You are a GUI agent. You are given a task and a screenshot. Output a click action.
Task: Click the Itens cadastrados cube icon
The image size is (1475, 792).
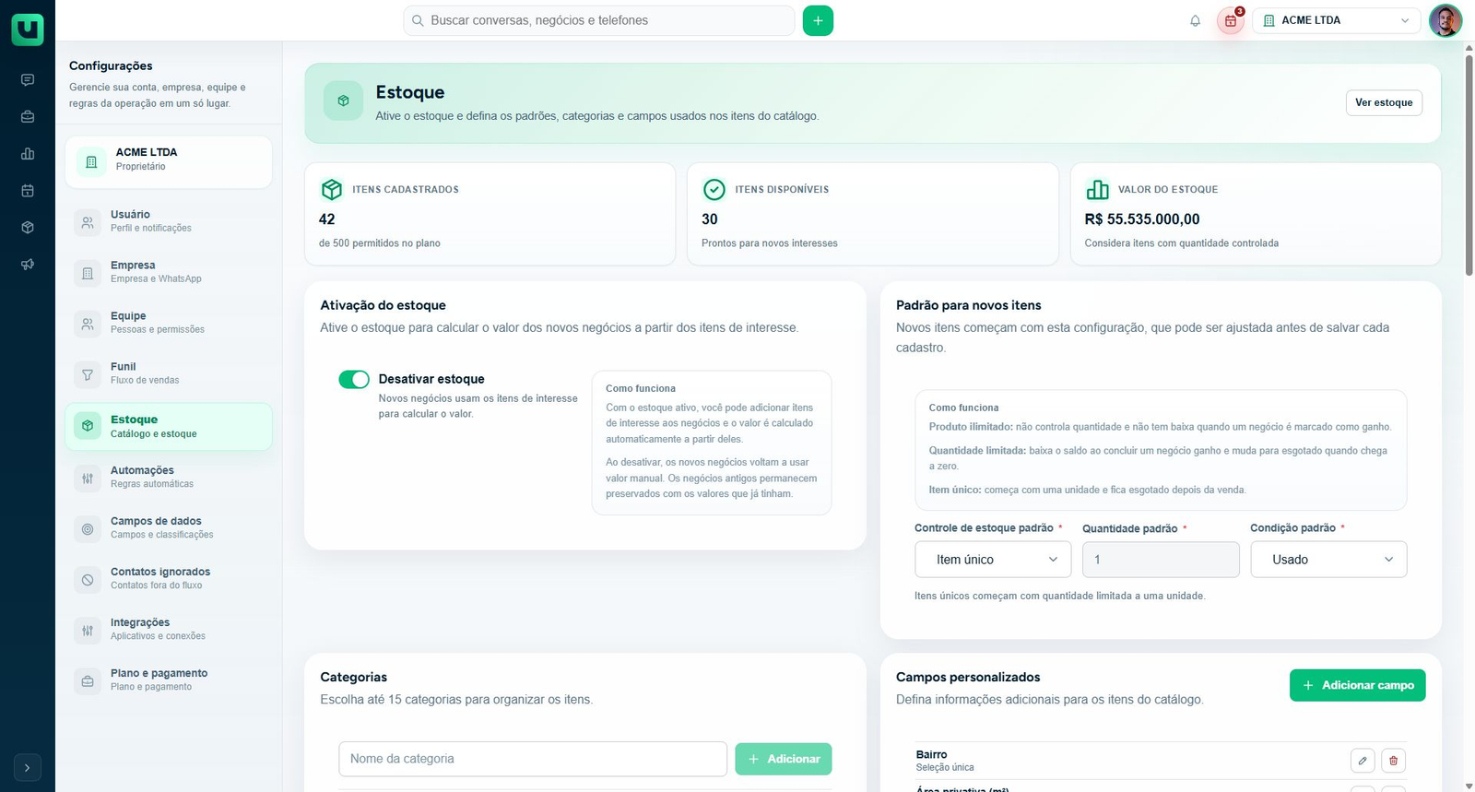(x=332, y=189)
